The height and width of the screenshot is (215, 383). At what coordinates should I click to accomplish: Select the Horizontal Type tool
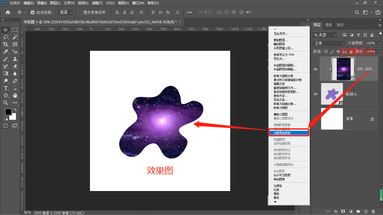tap(5, 88)
